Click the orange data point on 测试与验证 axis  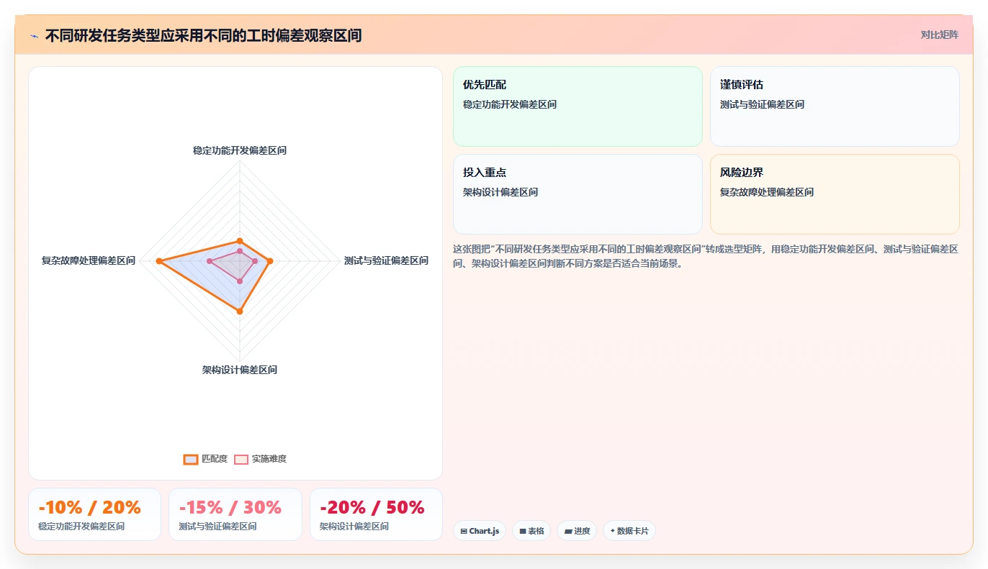pyautogui.click(x=270, y=261)
